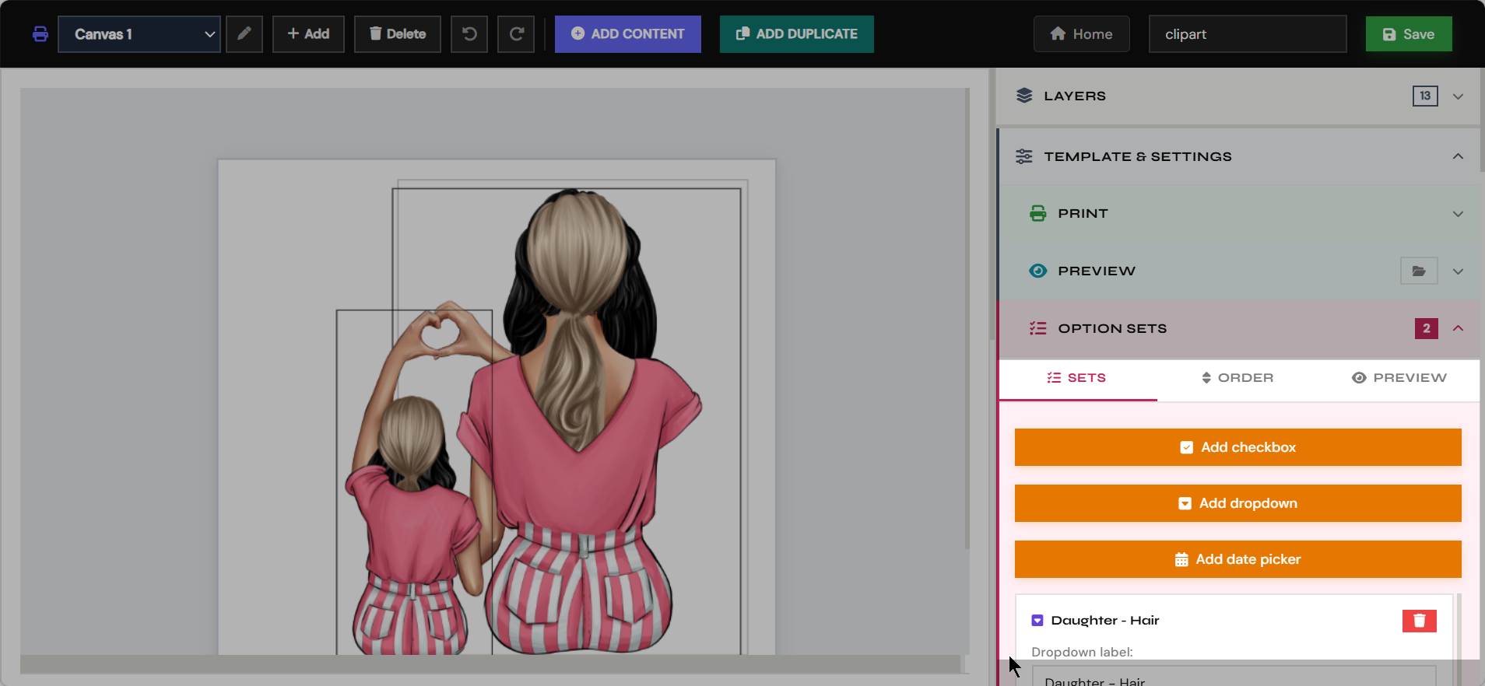Click the TEMPLATE & SETTINGS label
The height and width of the screenshot is (686, 1485).
pos(1138,156)
